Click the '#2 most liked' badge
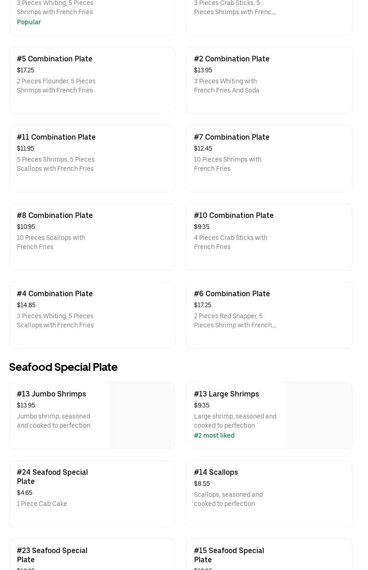Image resolution: width=368 pixels, height=570 pixels. tap(214, 435)
